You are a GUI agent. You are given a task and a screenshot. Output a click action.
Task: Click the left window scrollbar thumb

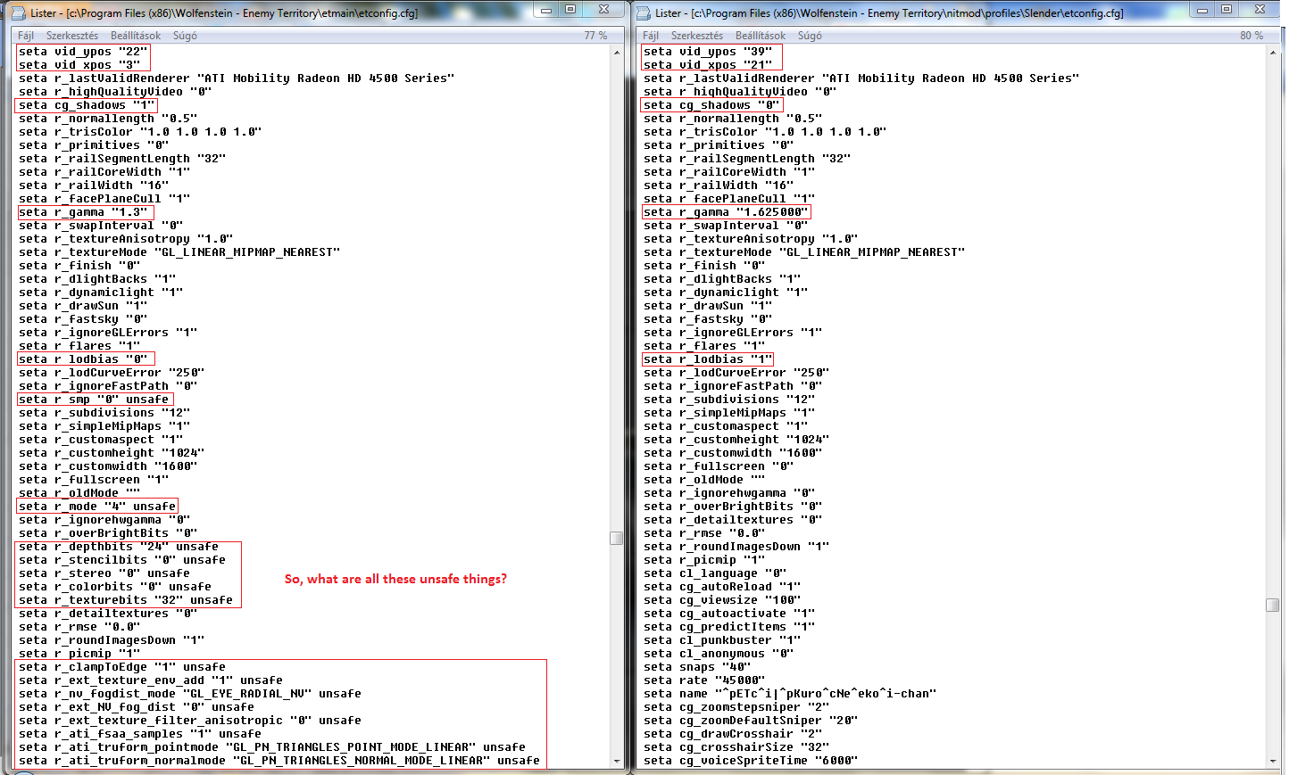click(617, 538)
